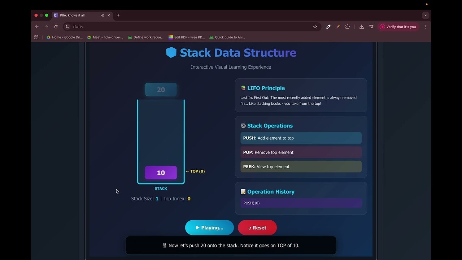462x260 pixels.
Task: Open site information icon in address bar
Action: (x=67, y=27)
